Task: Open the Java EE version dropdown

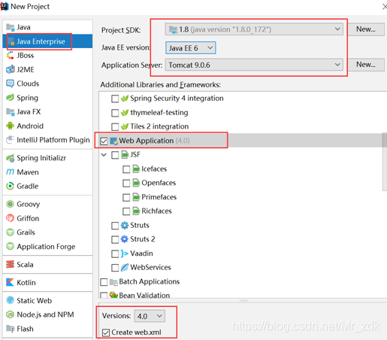Action: pyautogui.click(x=190, y=47)
